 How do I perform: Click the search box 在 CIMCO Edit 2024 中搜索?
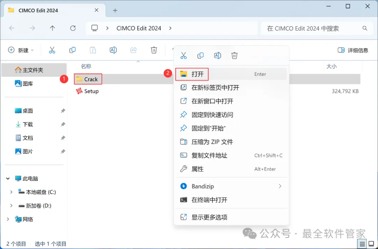point(317,28)
